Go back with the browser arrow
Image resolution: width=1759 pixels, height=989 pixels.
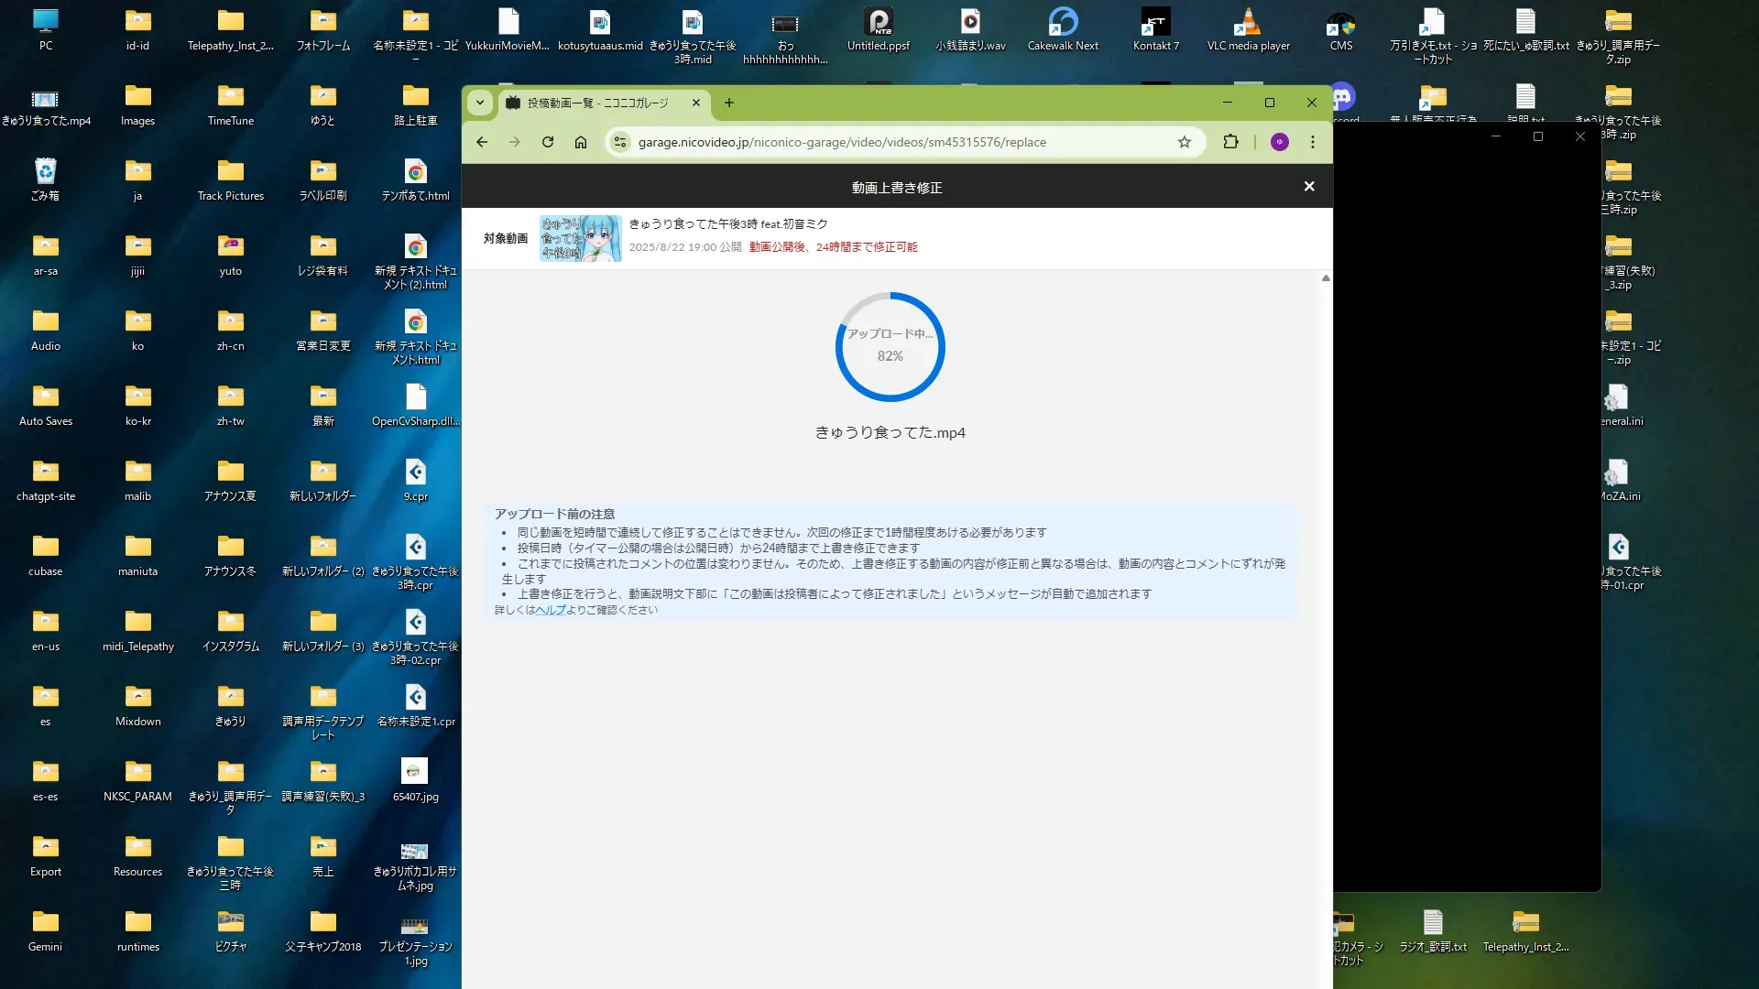tap(482, 142)
